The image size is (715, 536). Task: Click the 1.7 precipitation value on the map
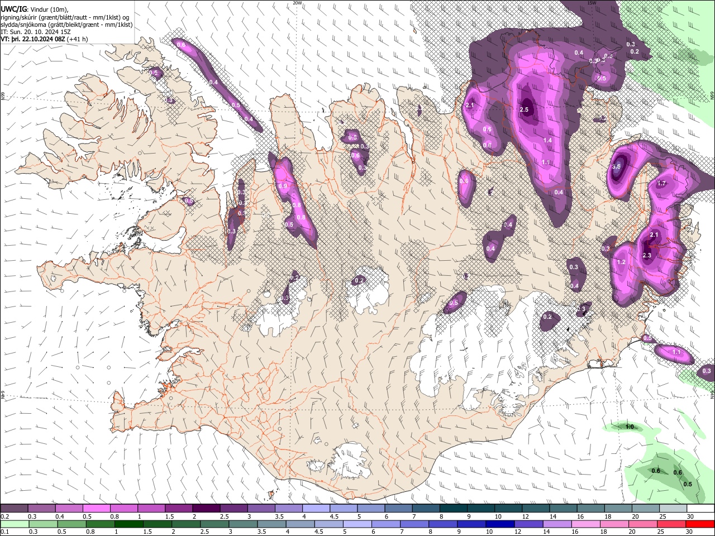tap(662, 183)
